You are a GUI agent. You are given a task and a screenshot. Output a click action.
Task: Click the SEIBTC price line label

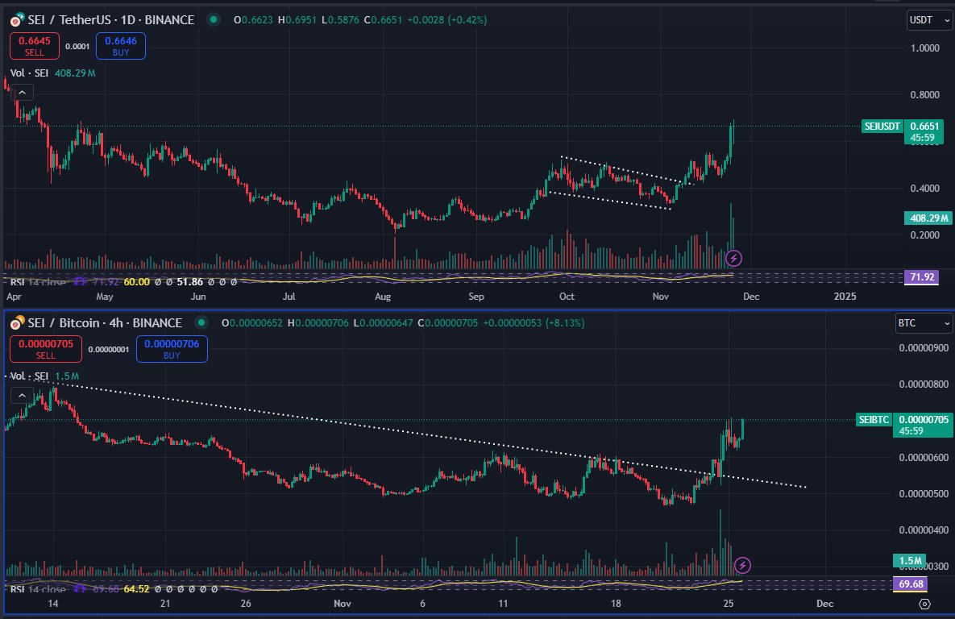(874, 419)
